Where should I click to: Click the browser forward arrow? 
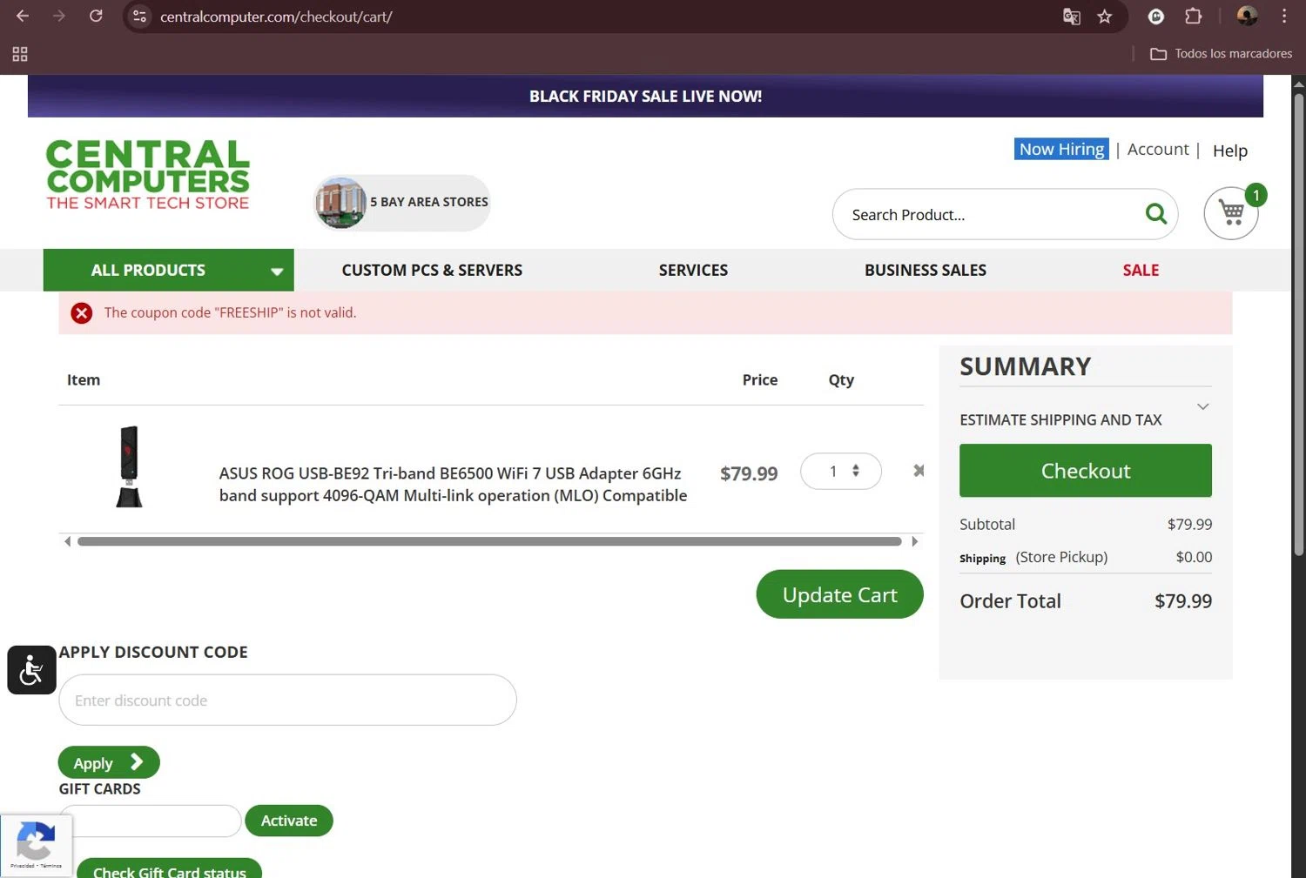(59, 16)
